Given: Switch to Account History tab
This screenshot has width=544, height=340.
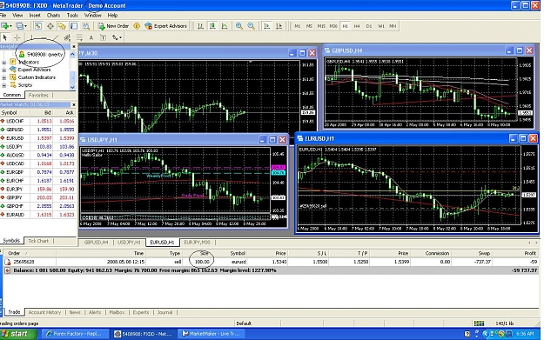Looking at the screenshot, I should click(x=44, y=312).
